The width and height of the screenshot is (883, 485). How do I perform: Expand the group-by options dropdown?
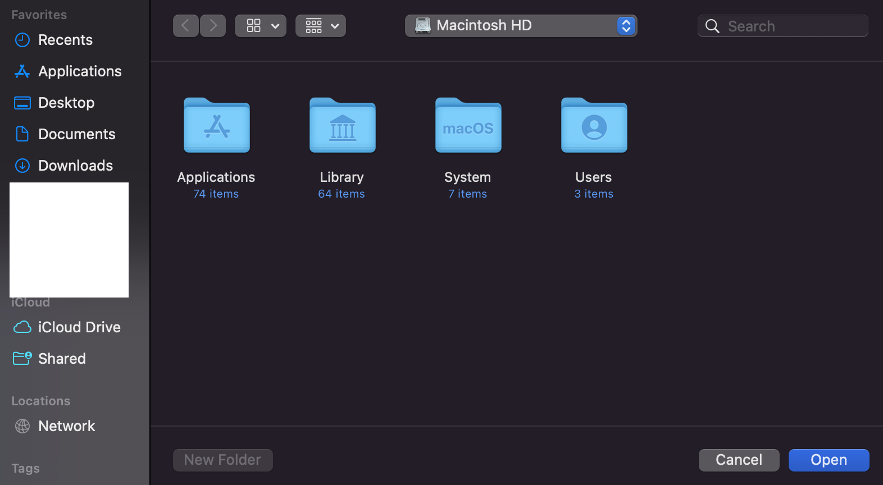tap(321, 26)
